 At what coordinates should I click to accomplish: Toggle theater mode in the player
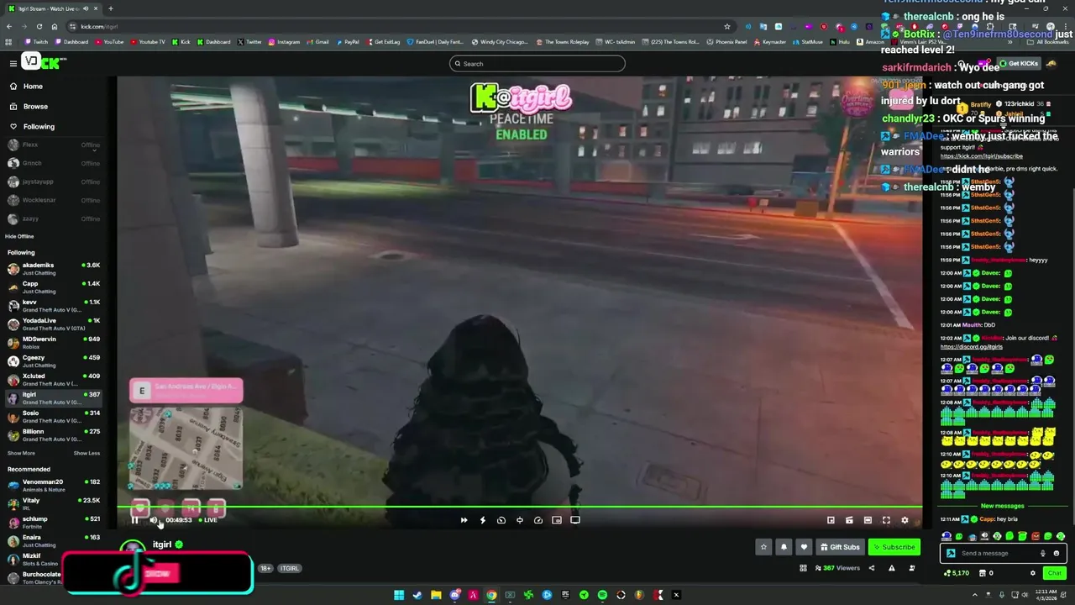868,520
